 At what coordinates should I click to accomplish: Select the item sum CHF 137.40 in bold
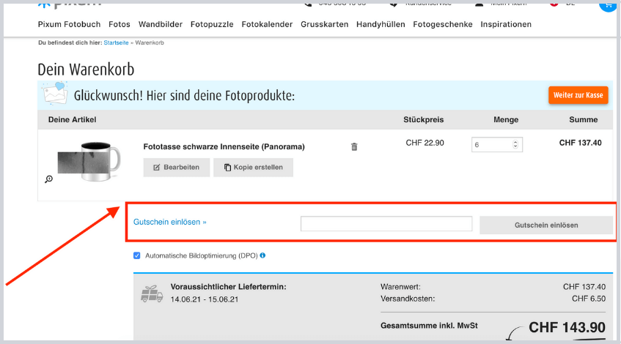click(580, 143)
